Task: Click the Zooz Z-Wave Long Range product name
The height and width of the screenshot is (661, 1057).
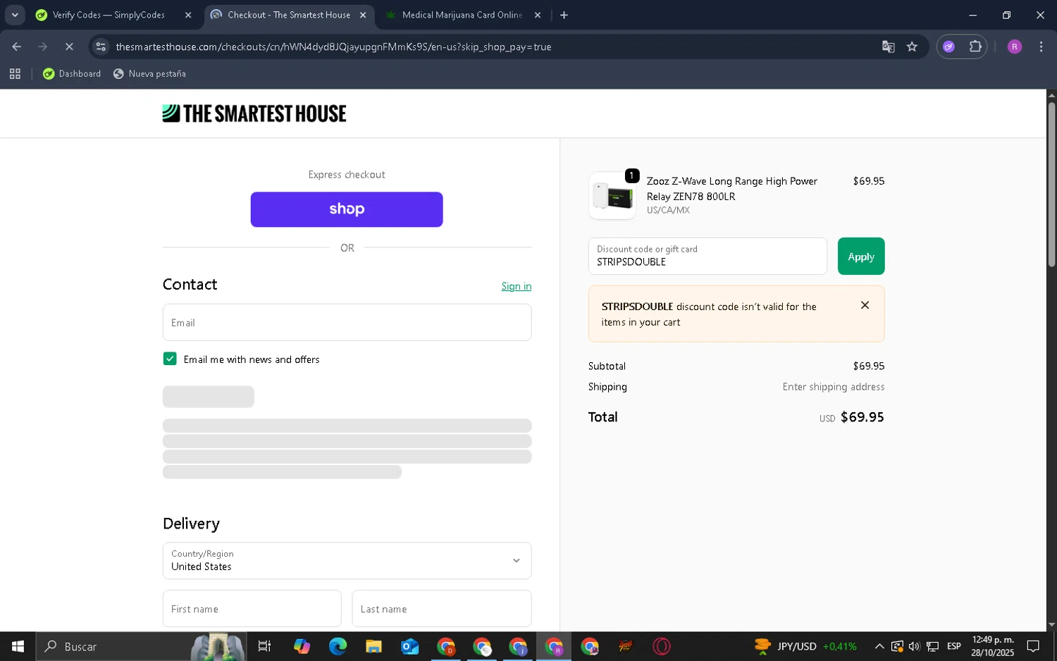Action: tap(732, 189)
